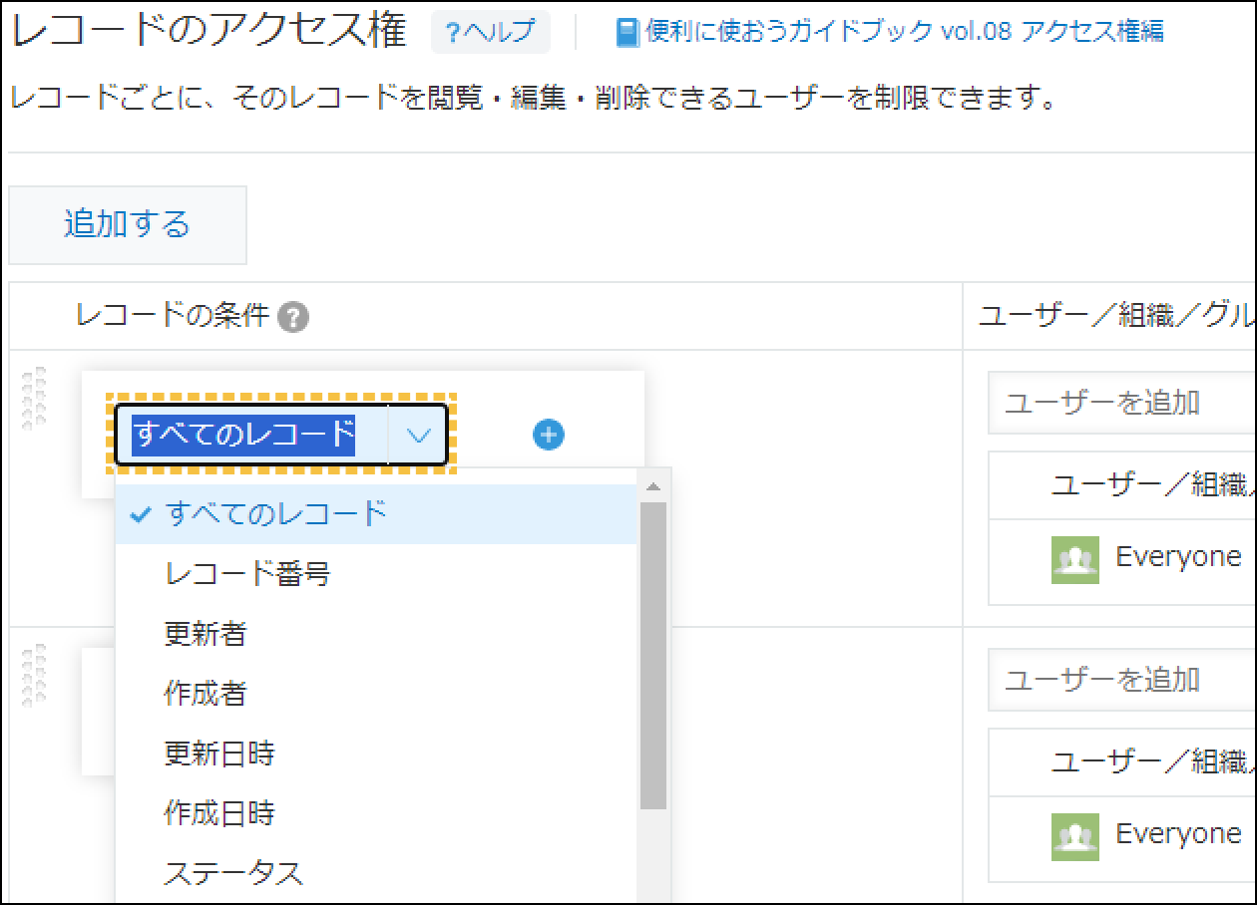Screen dimensions: 1257x905
Task: Open the ヘルプ help link
Action: [490, 33]
